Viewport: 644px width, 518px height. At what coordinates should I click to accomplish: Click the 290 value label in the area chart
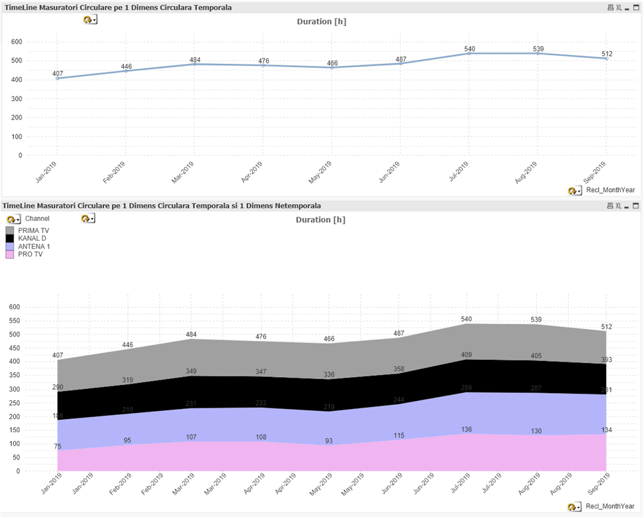[x=58, y=387]
